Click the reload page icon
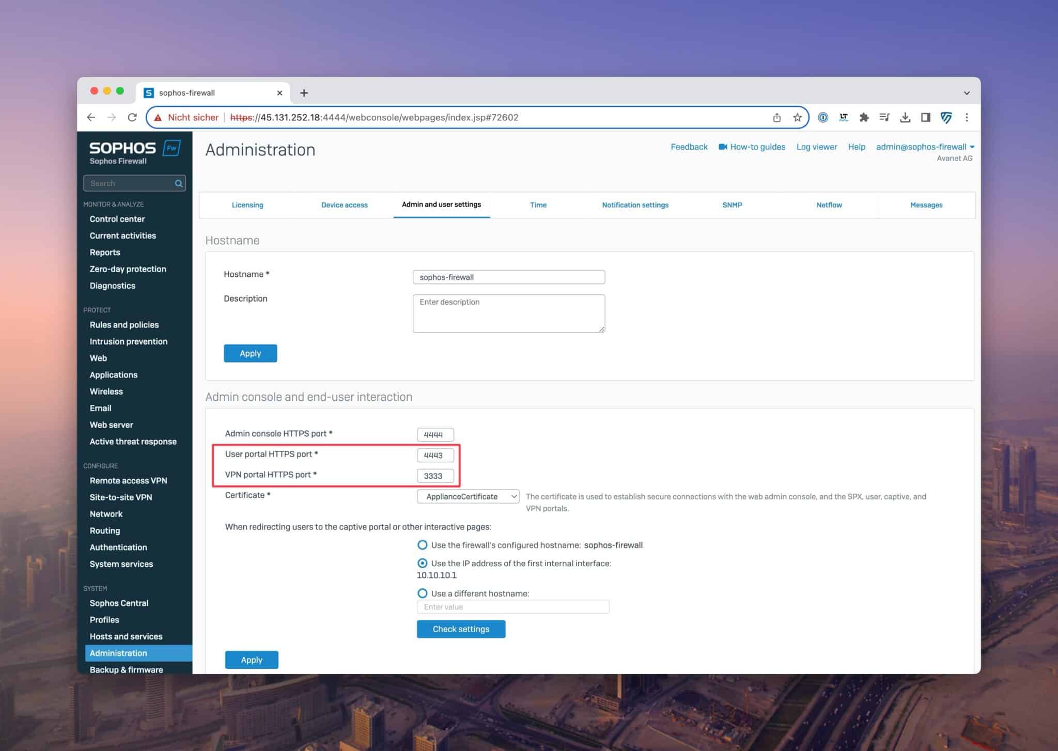 tap(132, 117)
